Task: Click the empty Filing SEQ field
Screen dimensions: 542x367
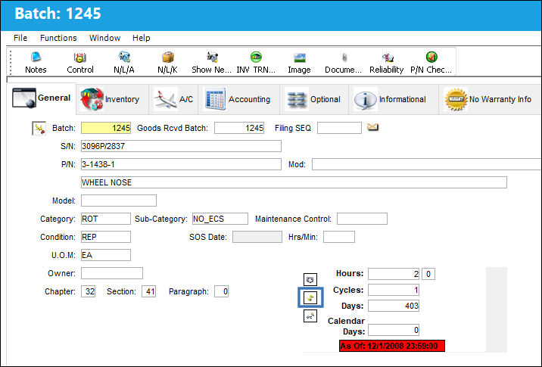Action: pos(339,128)
